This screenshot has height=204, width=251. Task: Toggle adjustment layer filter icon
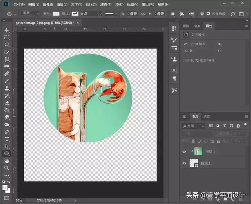point(218,126)
